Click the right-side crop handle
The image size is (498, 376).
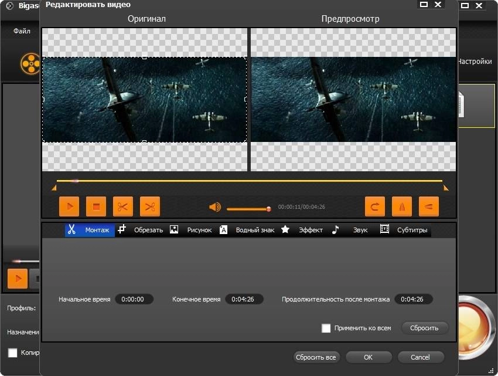tap(245, 99)
